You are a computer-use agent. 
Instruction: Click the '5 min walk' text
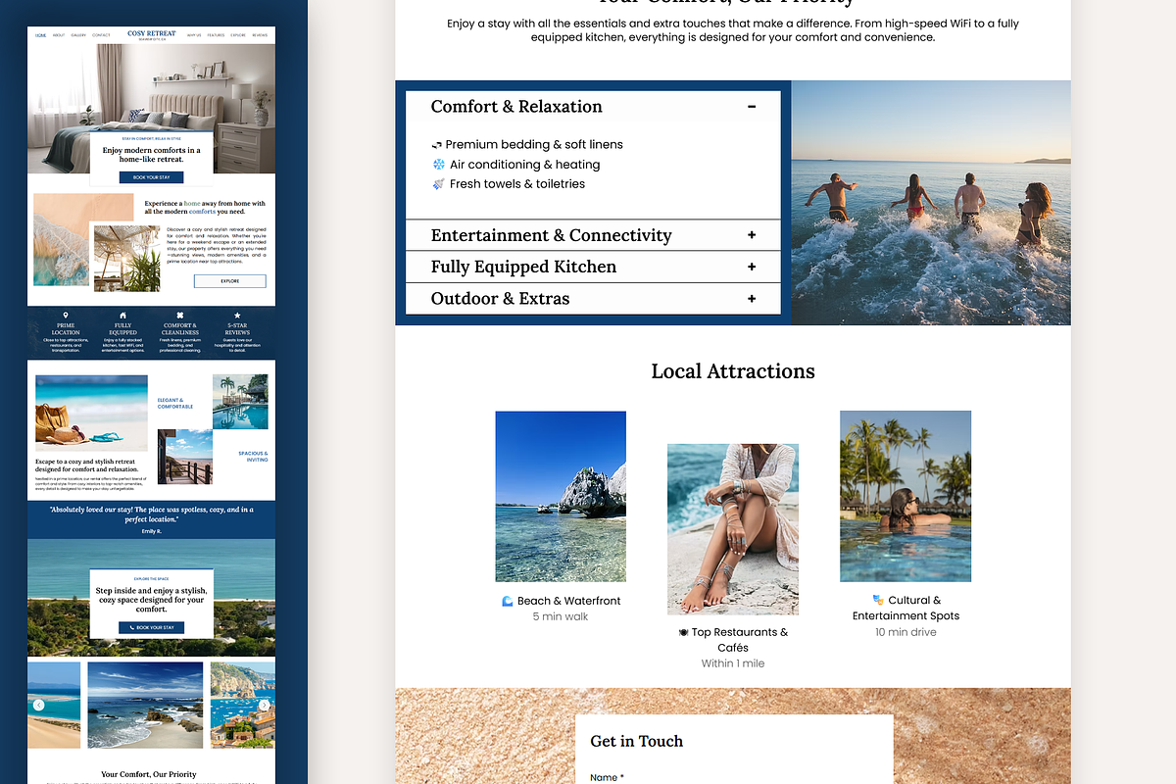pos(561,617)
